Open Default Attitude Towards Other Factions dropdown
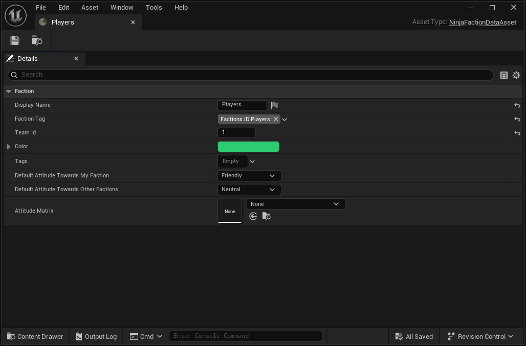526x346 pixels. [249, 190]
